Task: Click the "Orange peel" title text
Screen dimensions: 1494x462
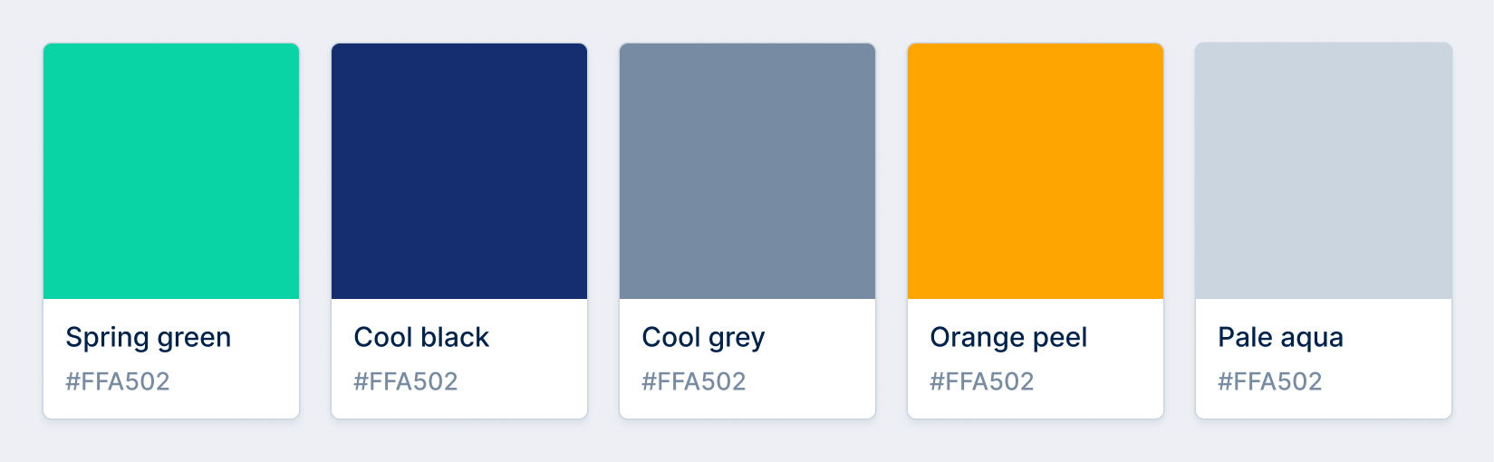Action: click(x=1008, y=337)
